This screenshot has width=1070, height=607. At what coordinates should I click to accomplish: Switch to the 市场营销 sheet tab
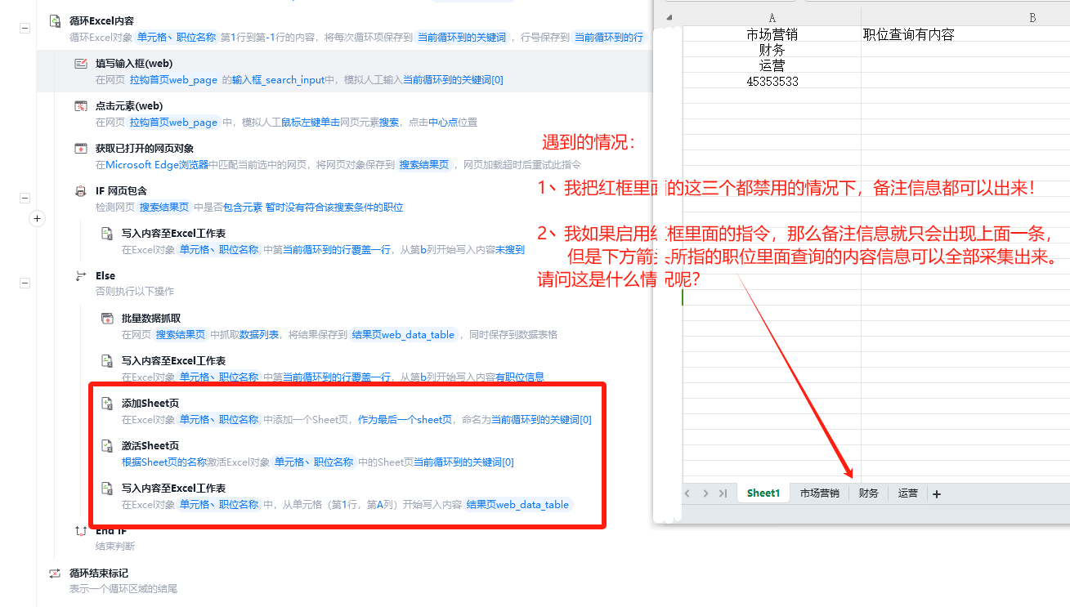[819, 493]
